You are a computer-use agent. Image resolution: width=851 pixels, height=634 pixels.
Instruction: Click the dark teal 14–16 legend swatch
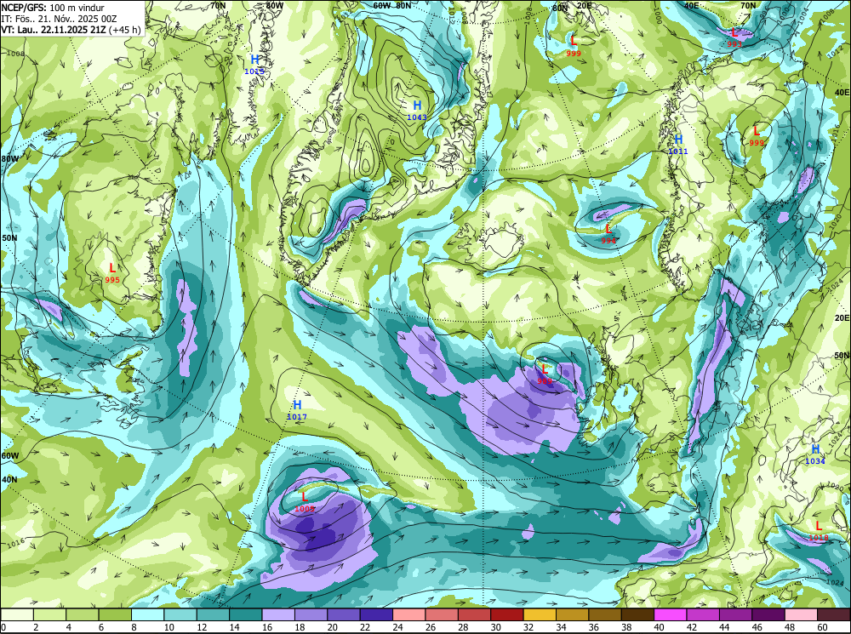245,614
